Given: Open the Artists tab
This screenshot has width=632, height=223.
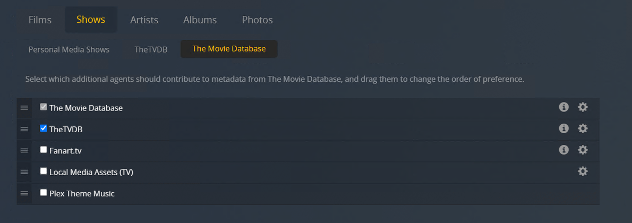Looking at the screenshot, I should point(144,20).
